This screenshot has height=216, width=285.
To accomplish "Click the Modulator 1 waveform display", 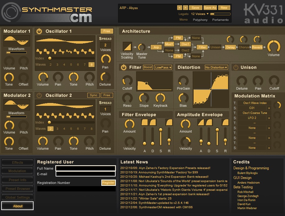I will click(x=16, y=41).
